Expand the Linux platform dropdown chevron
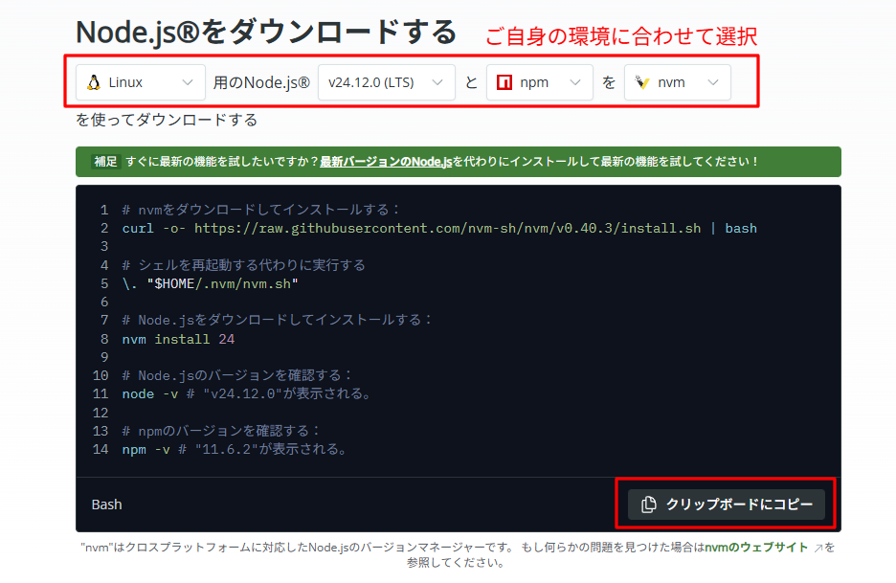Viewport: 896px width, 583px height. pyautogui.click(x=188, y=82)
